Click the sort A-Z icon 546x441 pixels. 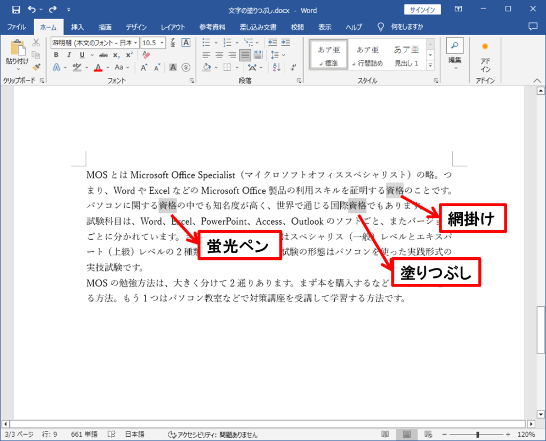(x=276, y=68)
